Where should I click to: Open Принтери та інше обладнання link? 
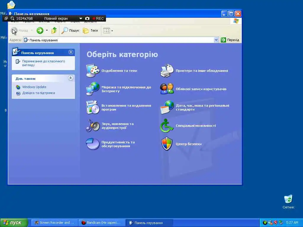point(202,71)
